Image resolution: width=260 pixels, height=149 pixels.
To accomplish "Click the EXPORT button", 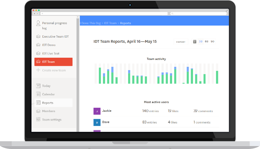I will (181, 42).
